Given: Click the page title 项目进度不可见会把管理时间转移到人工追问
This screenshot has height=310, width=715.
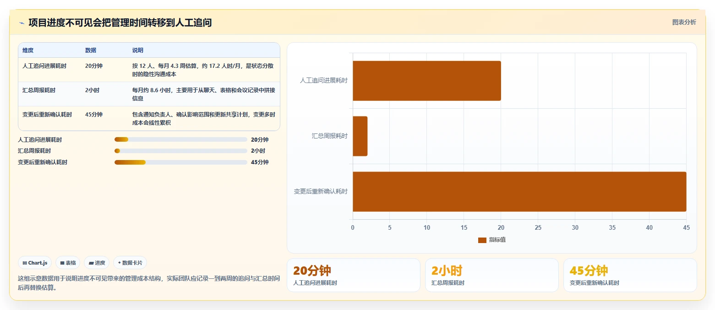Looking at the screenshot, I should [x=120, y=22].
